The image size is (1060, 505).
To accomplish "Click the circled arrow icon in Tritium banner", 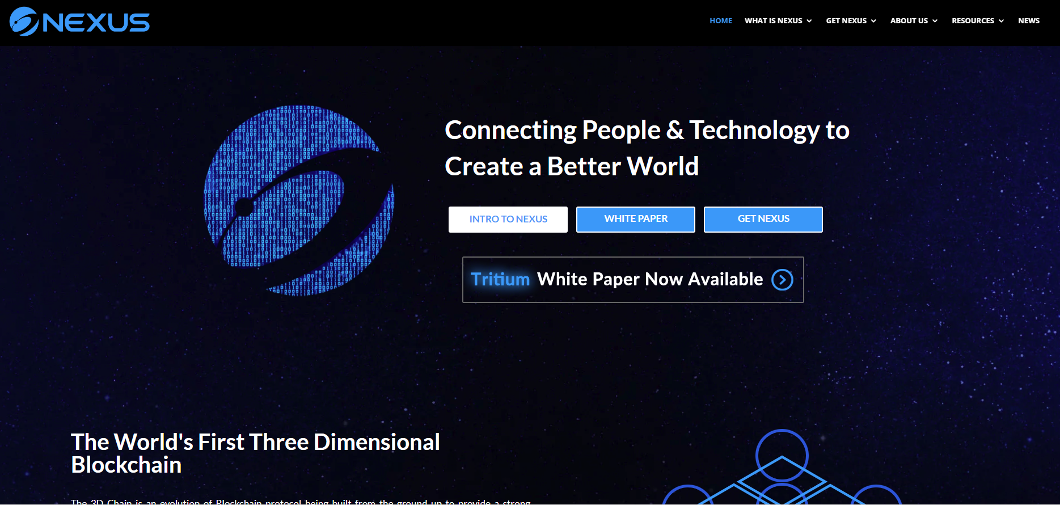I will (782, 280).
